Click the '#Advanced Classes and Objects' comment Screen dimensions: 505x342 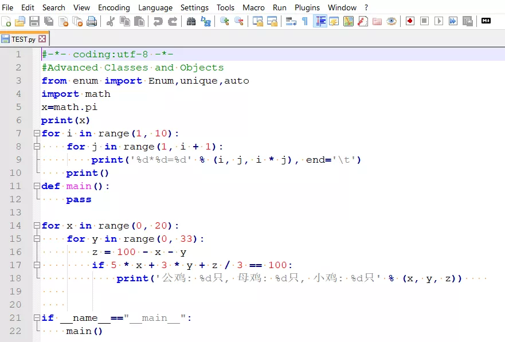tap(132, 67)
